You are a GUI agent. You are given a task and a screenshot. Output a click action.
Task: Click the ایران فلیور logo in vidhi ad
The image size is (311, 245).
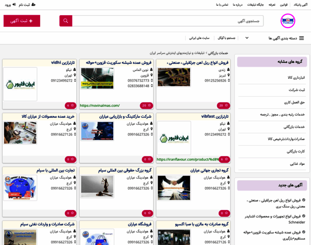[20, 85]
